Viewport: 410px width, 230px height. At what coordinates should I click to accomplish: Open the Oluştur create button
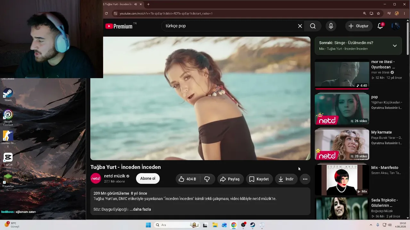pos(359,26)
